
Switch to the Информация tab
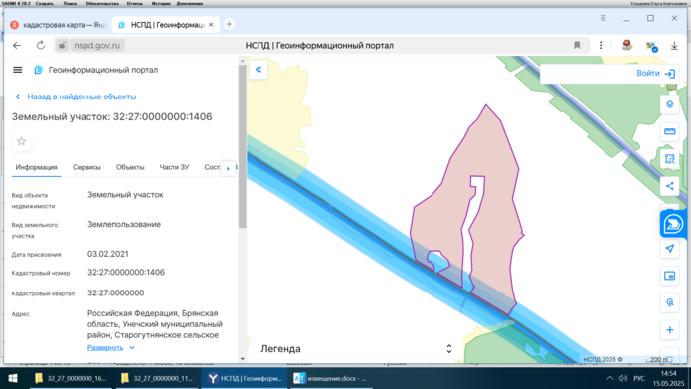click(x=36, y=167)
